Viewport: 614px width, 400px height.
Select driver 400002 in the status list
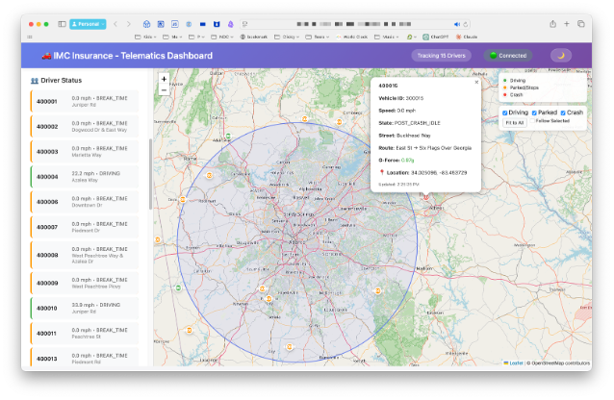pos(84,126)
